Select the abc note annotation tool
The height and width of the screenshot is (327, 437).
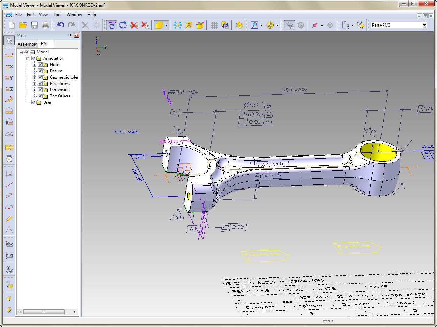[9, 244]
